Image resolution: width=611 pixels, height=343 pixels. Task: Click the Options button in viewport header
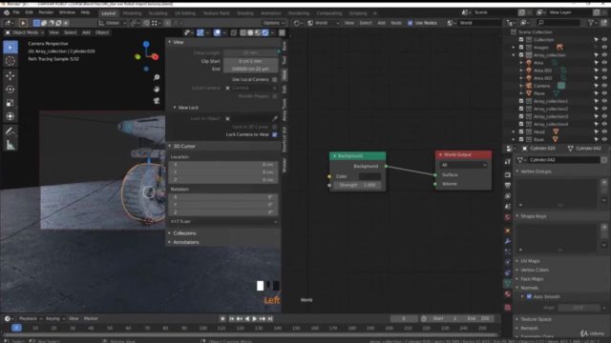click(273, 23)
